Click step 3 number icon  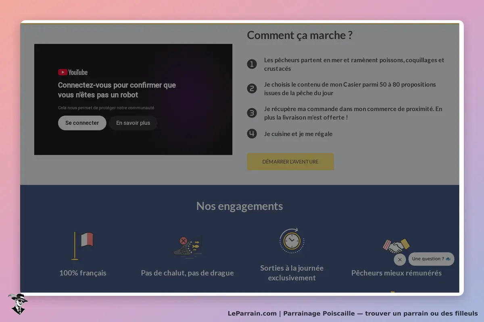coord(252,113)
